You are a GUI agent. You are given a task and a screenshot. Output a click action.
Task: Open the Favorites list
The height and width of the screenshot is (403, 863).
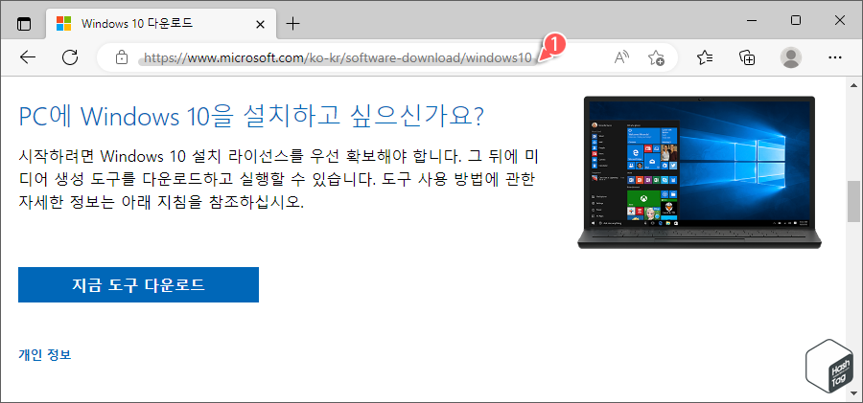click(705, 57)
